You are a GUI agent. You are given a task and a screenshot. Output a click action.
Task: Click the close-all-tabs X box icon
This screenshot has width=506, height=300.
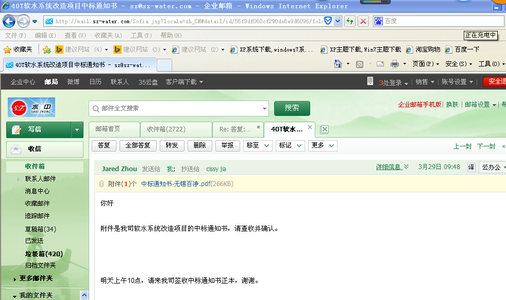[325, 129]
